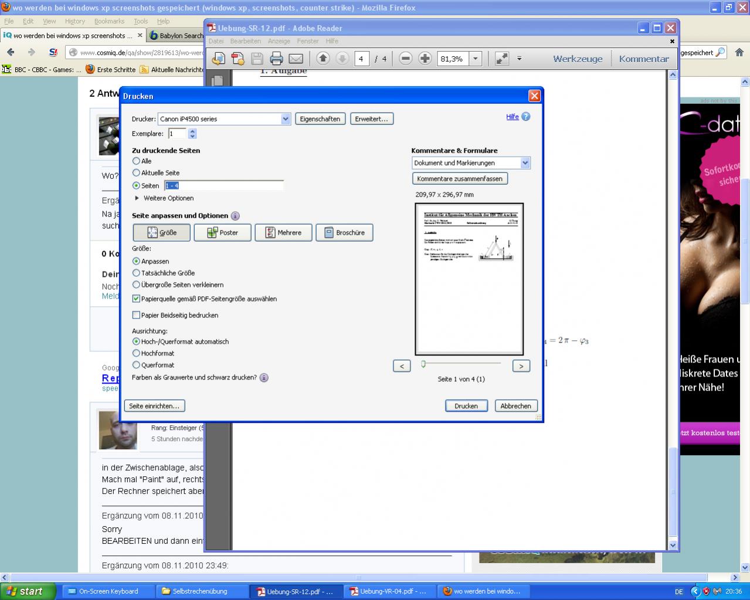This screenshot has width=750, height=600.
Task: Click the Eigenschaften button
Action: coord(320,118)
